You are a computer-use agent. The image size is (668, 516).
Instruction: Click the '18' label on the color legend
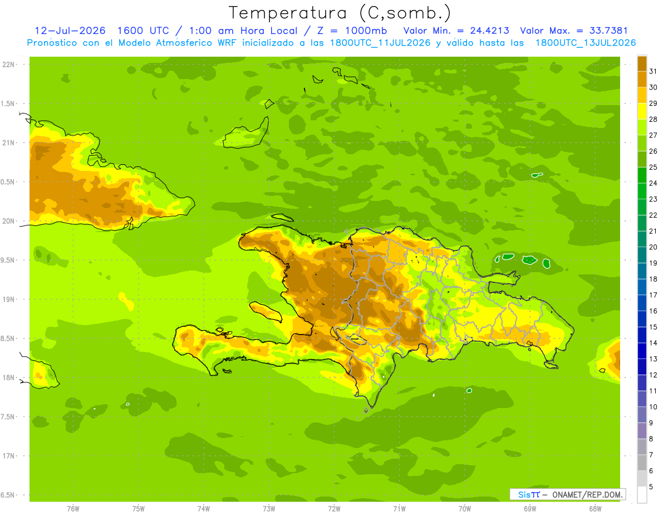[x=654, y=279]
